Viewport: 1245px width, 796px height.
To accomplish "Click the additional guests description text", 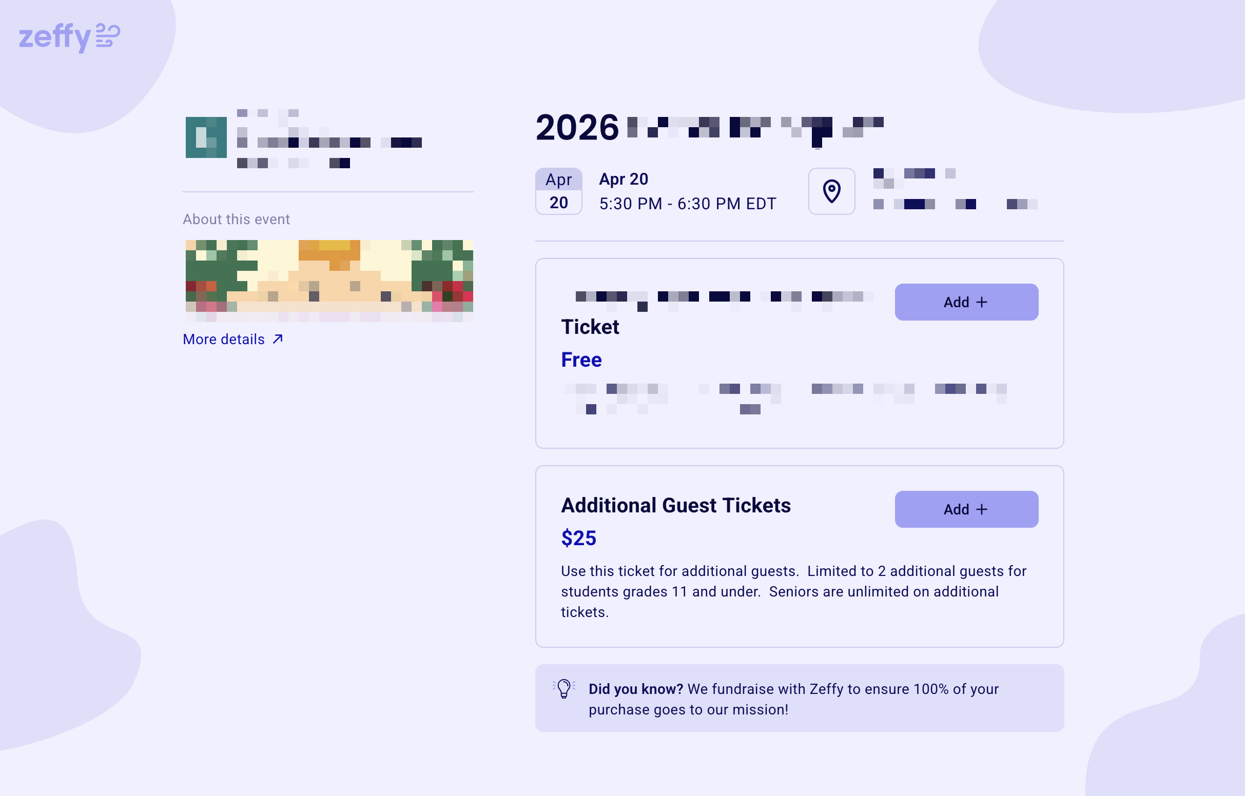I will (x=793, y=591).
